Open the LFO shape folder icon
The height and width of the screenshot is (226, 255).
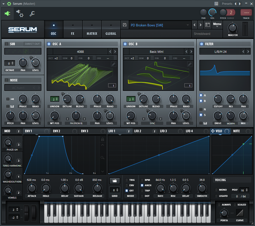click(115, 181)
